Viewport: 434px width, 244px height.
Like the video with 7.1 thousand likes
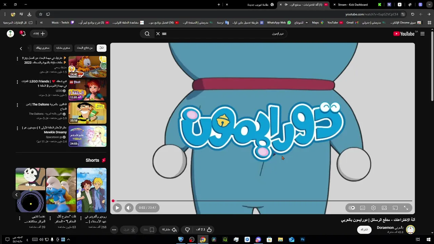point(204,229)
